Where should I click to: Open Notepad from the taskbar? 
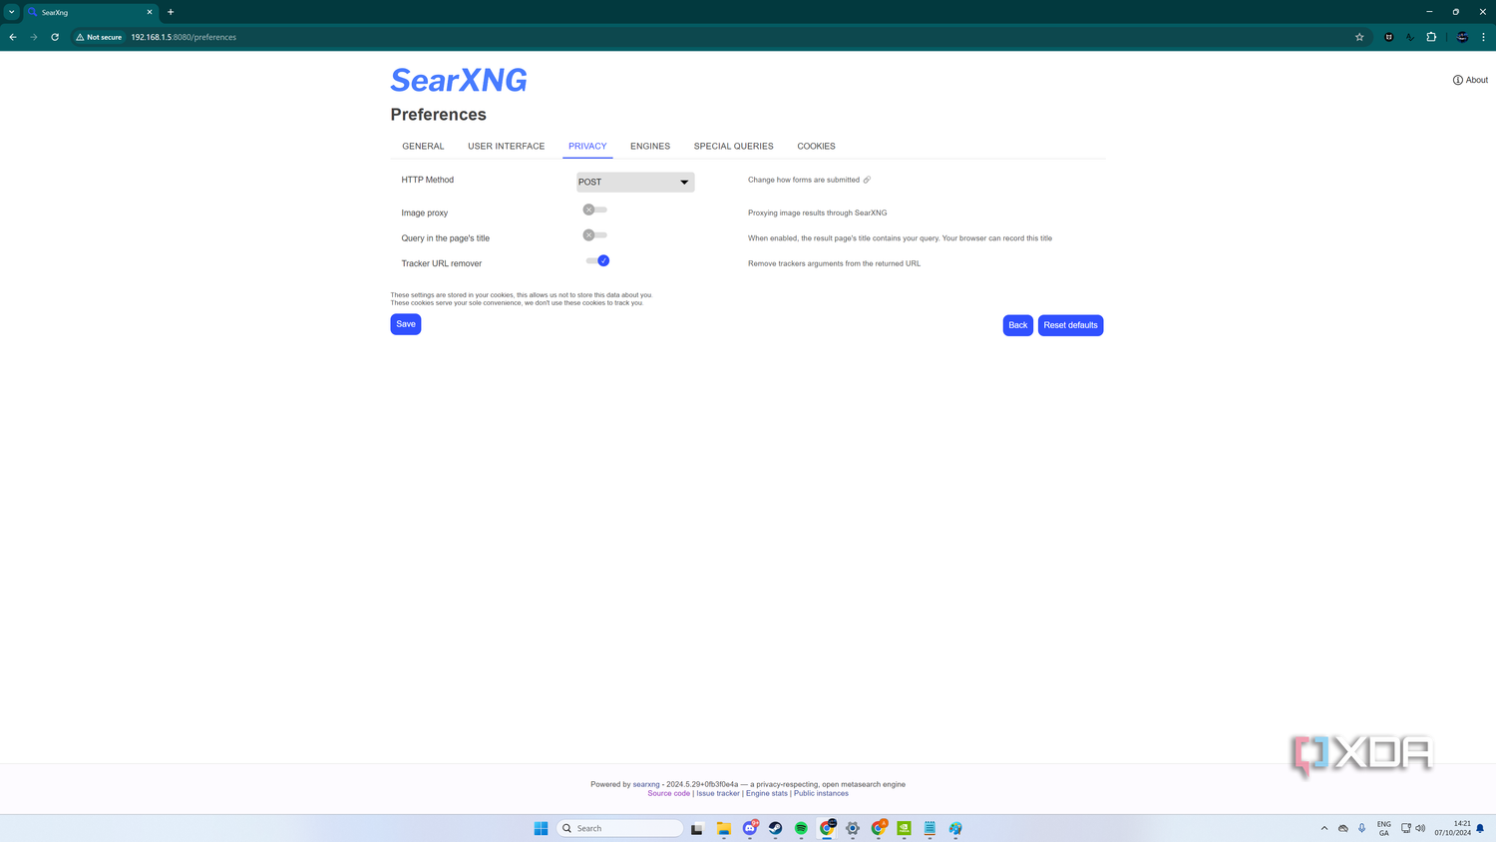click(930, 828)
